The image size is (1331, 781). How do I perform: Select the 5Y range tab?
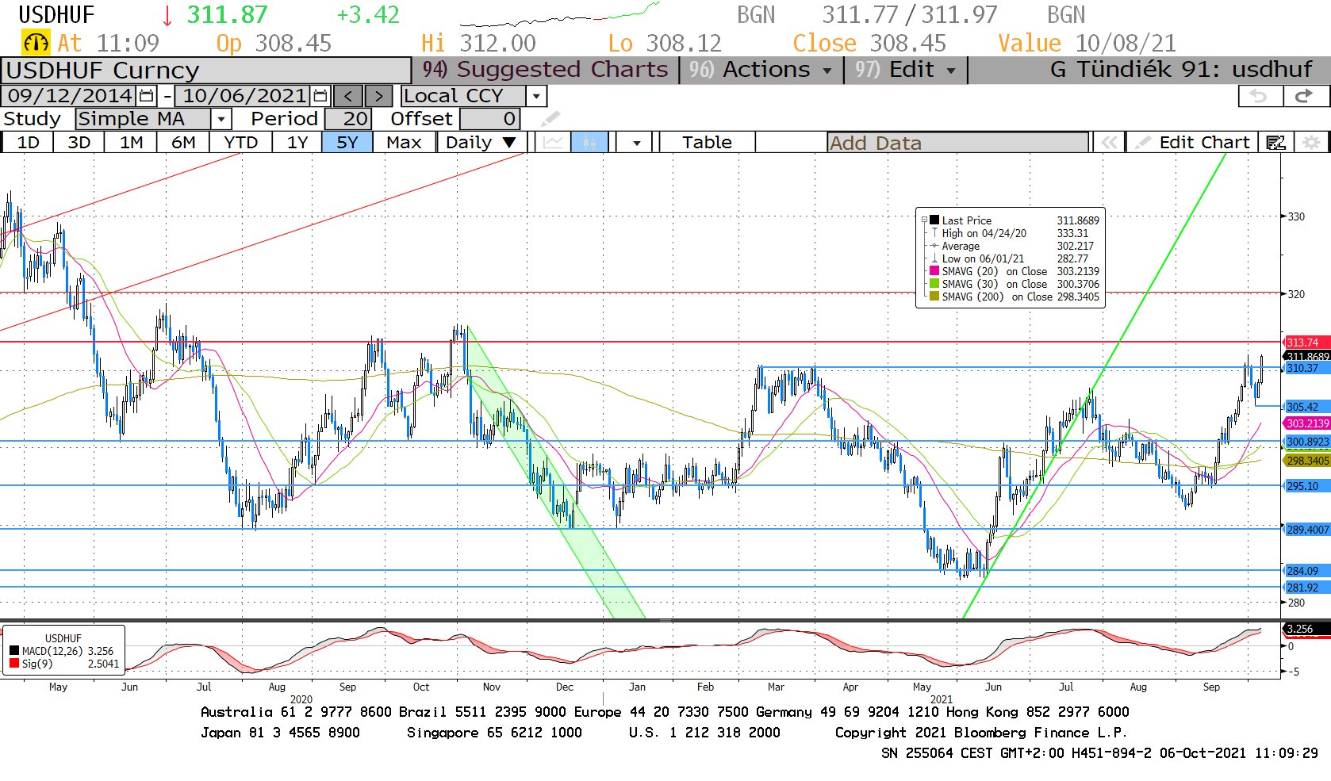[x=347, y=143]
